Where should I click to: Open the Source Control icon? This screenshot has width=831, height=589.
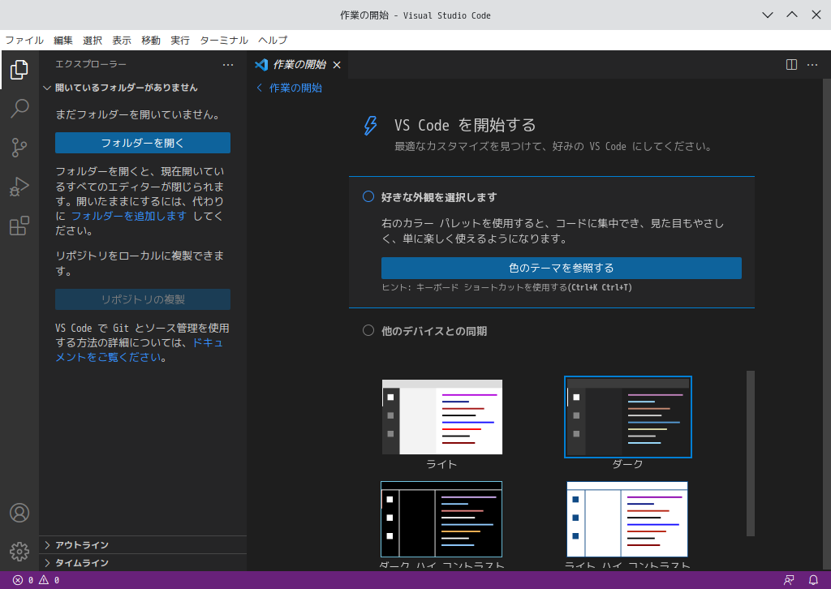coord(19,148)
